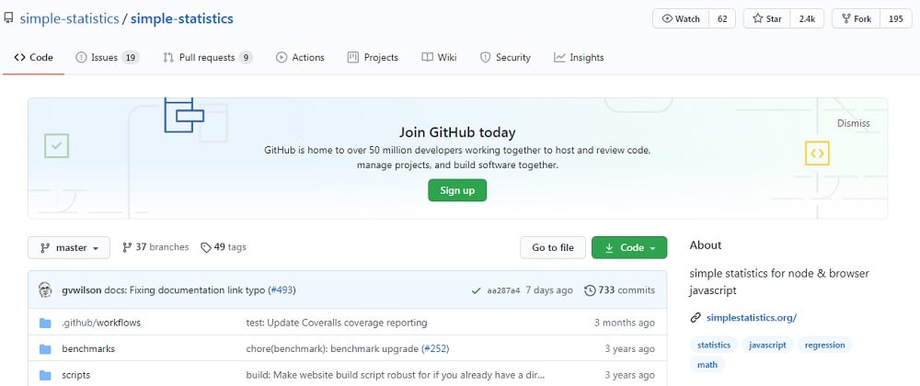920x386 pixels.
Task: Select the javascript topic tag
Action: point(767,345)
